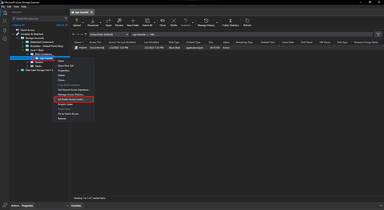Click the Delete toolbar button
Viewport: 384px width, 210px height.
(x=174, y=22)
